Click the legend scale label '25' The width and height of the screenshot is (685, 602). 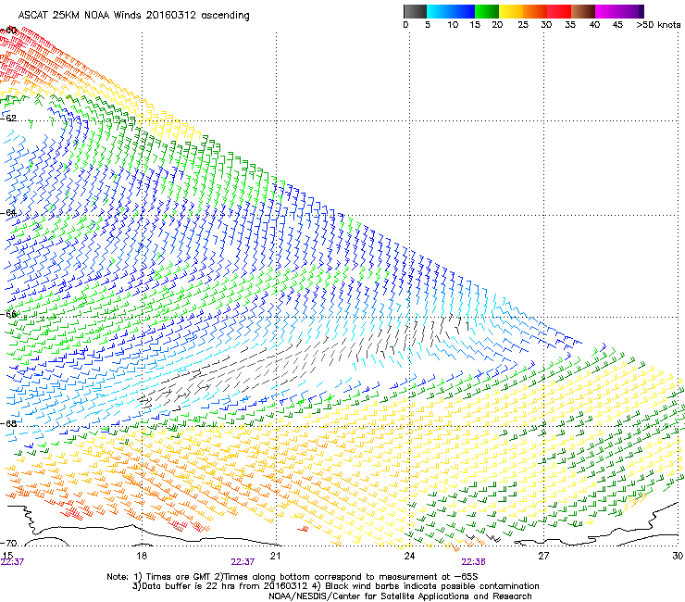(x=523, y=25)
